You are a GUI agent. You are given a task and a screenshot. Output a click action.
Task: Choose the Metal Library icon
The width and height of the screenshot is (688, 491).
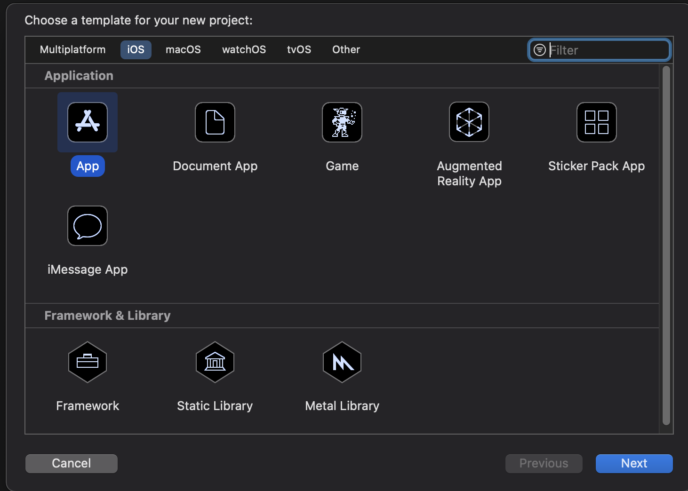coord(342,362)
